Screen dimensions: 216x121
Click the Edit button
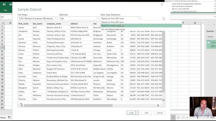pos(146,113)
